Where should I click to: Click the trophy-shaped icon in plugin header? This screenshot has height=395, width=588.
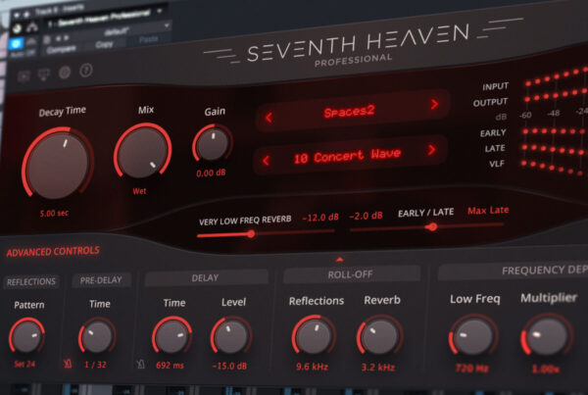pyautogui.click(x=44, y=74)
